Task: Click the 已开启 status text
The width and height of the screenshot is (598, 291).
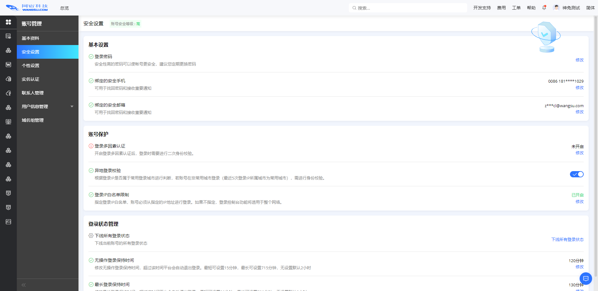Action: [577, 195]
